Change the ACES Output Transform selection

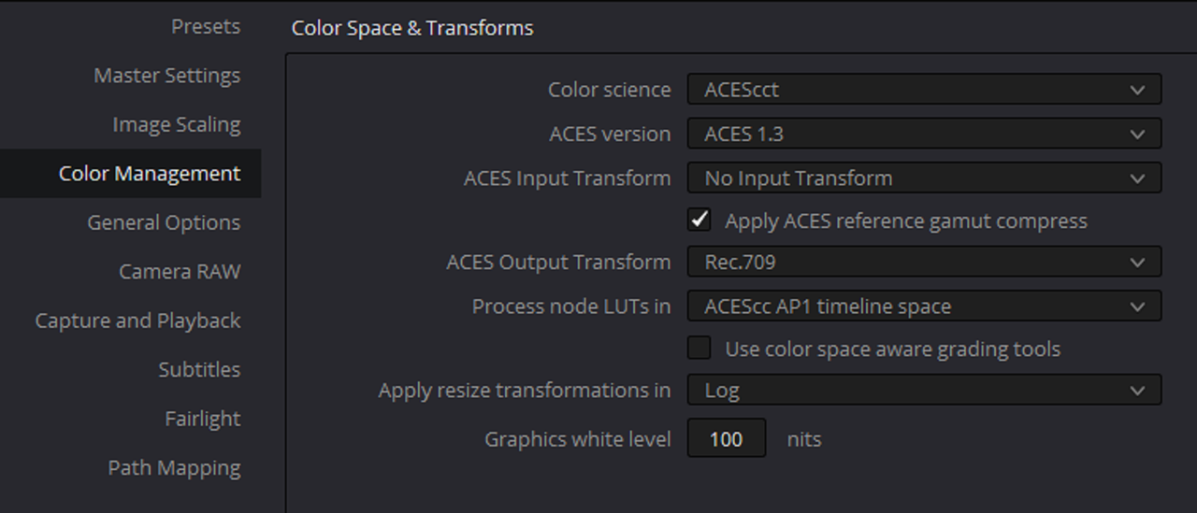(924, 263)
